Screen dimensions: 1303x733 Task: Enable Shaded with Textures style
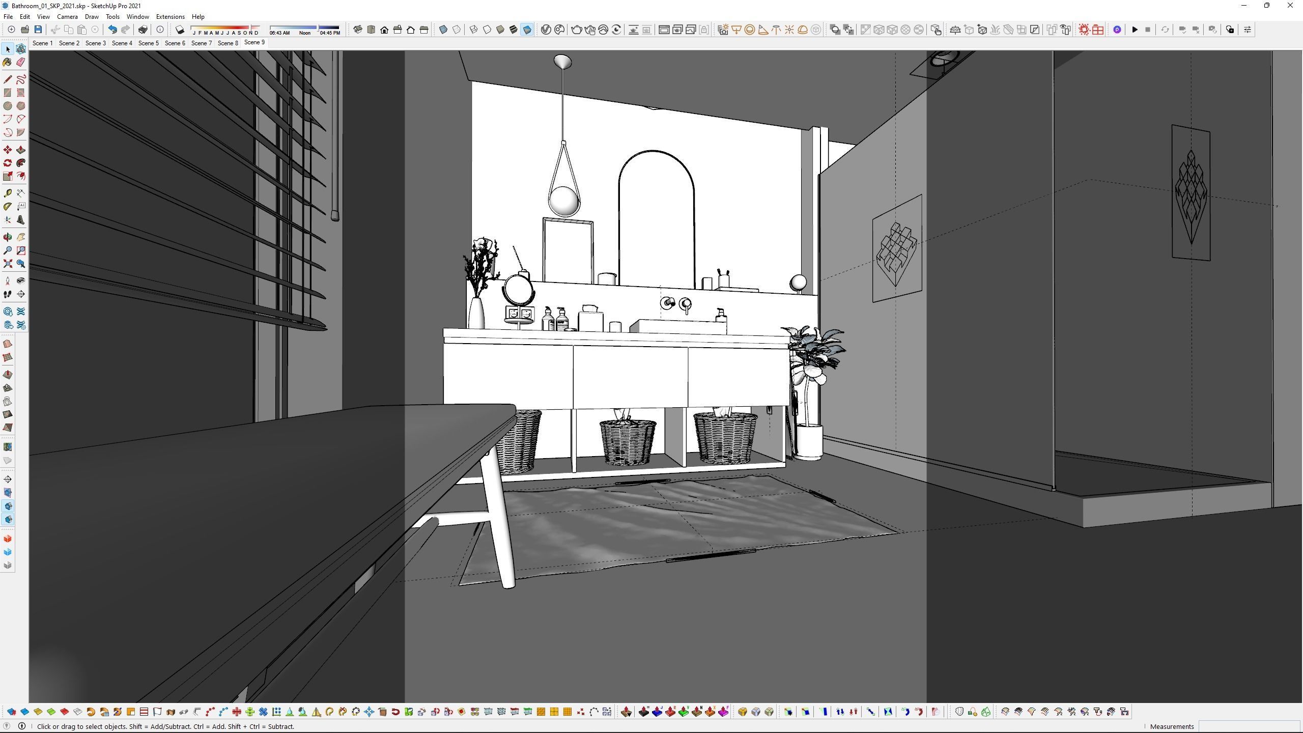point(514,30)
